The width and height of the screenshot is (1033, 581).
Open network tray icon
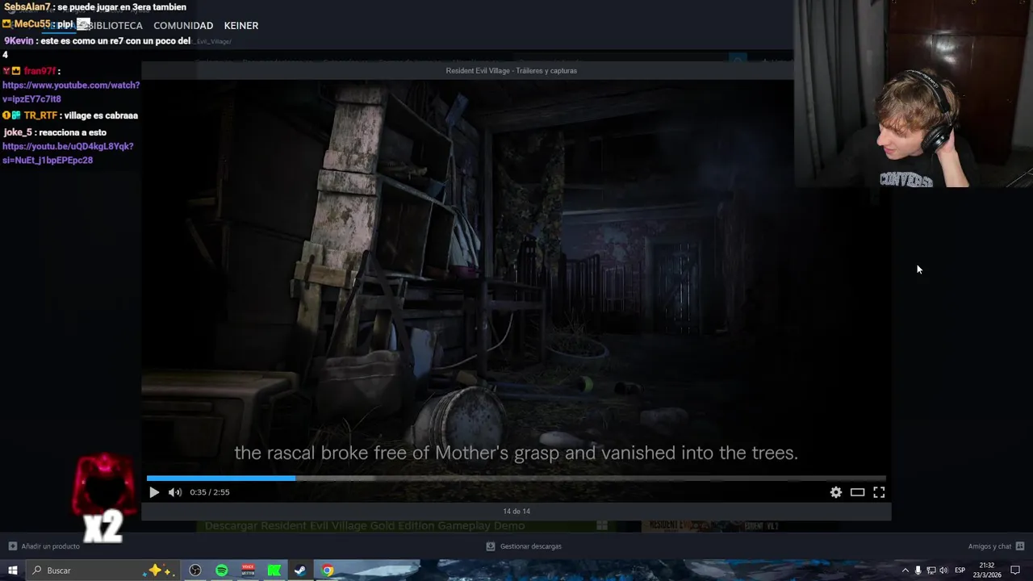931,571
